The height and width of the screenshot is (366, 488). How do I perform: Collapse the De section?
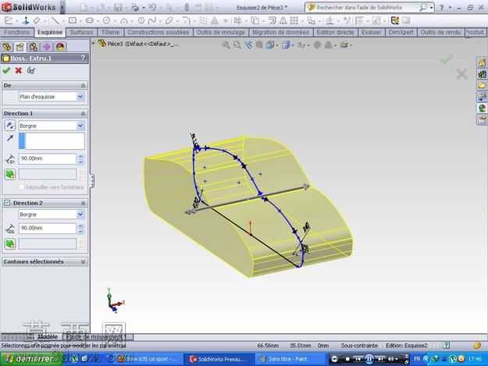point(83,85)
